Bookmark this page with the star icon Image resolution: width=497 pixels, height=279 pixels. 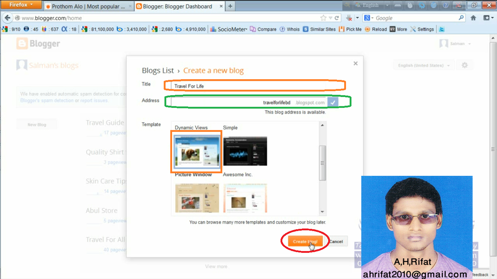[x=323, y=18]
